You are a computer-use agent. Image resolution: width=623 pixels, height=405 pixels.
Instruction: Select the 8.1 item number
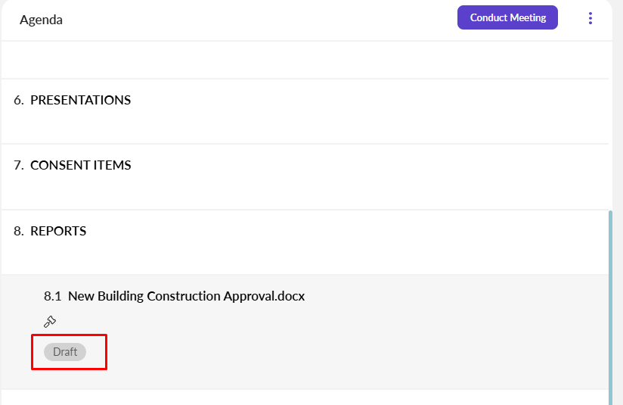point(52,296)
